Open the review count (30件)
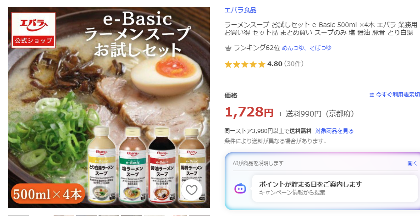Image resolution: width=420 pixels, height=216 pixels. (294, 64)
